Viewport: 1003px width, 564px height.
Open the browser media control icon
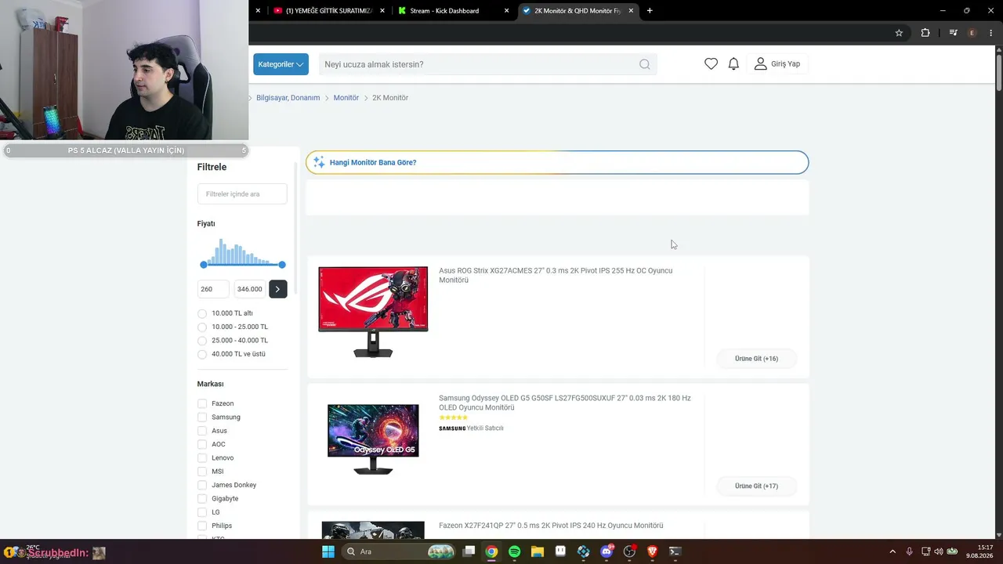point(953,33)
